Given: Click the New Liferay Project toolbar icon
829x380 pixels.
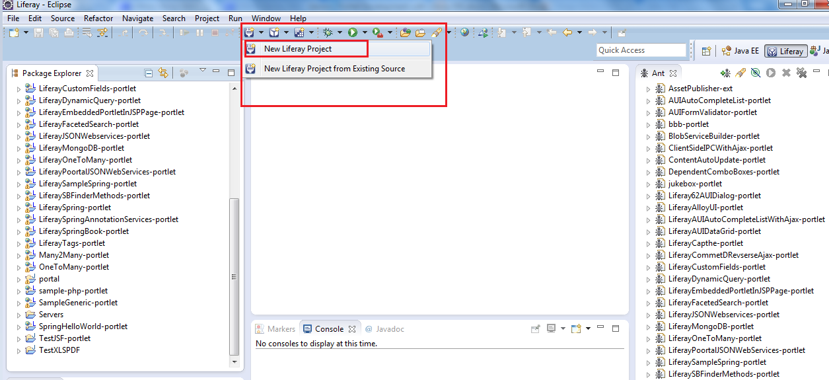Looking at the screenshot, I should 249,32.
